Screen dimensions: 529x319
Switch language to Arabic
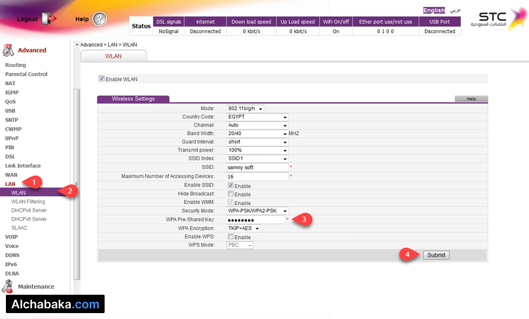455,11
